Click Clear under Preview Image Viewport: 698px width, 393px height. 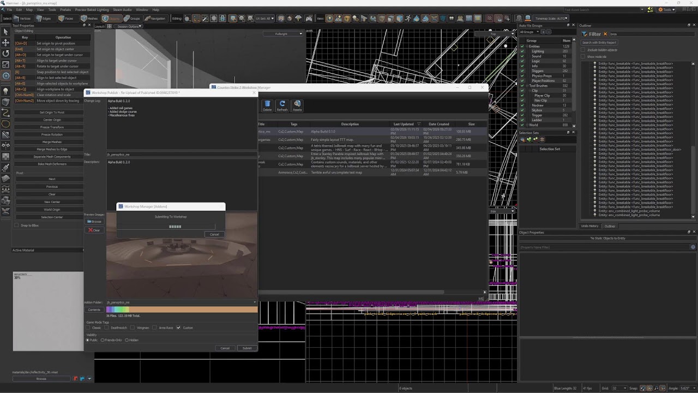point(95,230)
